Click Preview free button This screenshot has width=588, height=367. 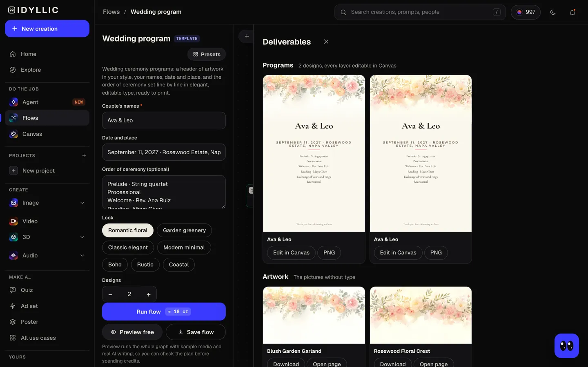click(x=132, y=332)
